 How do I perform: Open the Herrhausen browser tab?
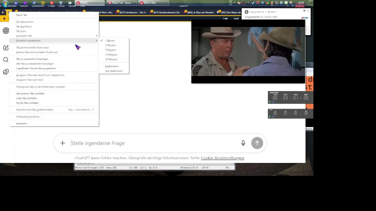pos(131,12)
